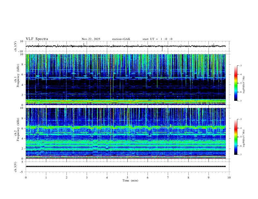Click the "-5" tick of ch.3(V) axis
The width and height of the screenshot is (258, 199).
coord(22,172)
